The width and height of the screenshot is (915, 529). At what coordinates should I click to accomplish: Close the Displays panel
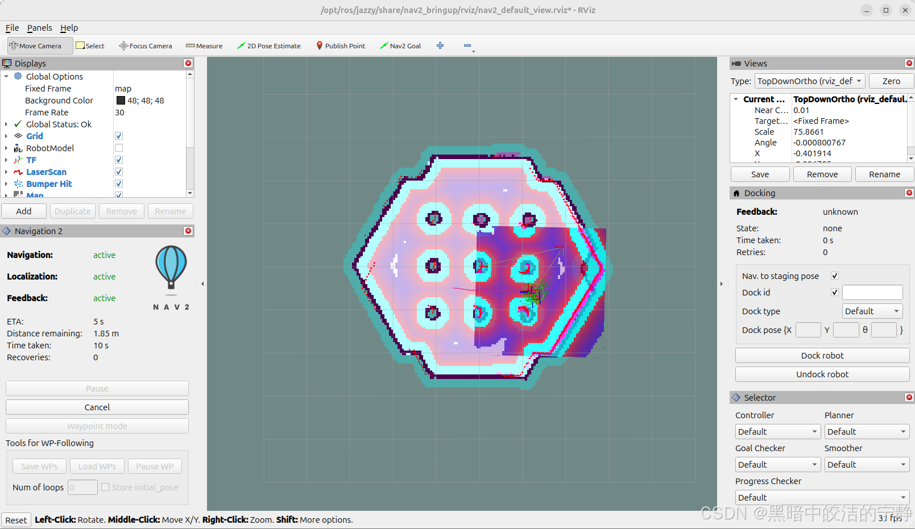tap(188, 63)
